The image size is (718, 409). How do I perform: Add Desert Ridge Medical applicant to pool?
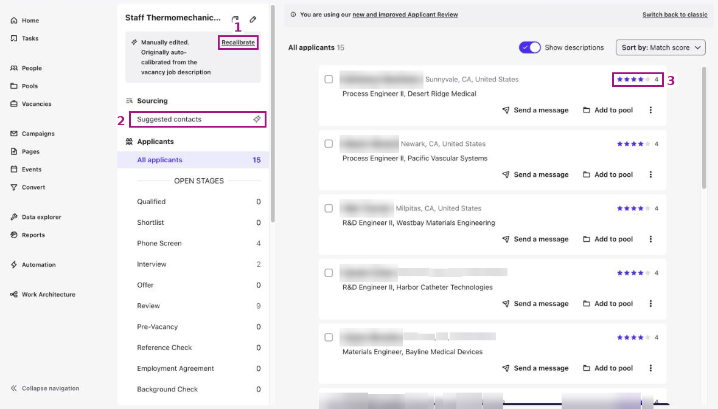(608, 110)
